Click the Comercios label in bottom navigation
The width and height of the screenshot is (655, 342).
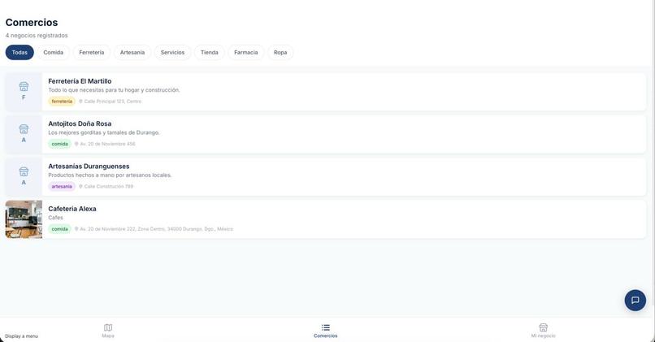325,336
